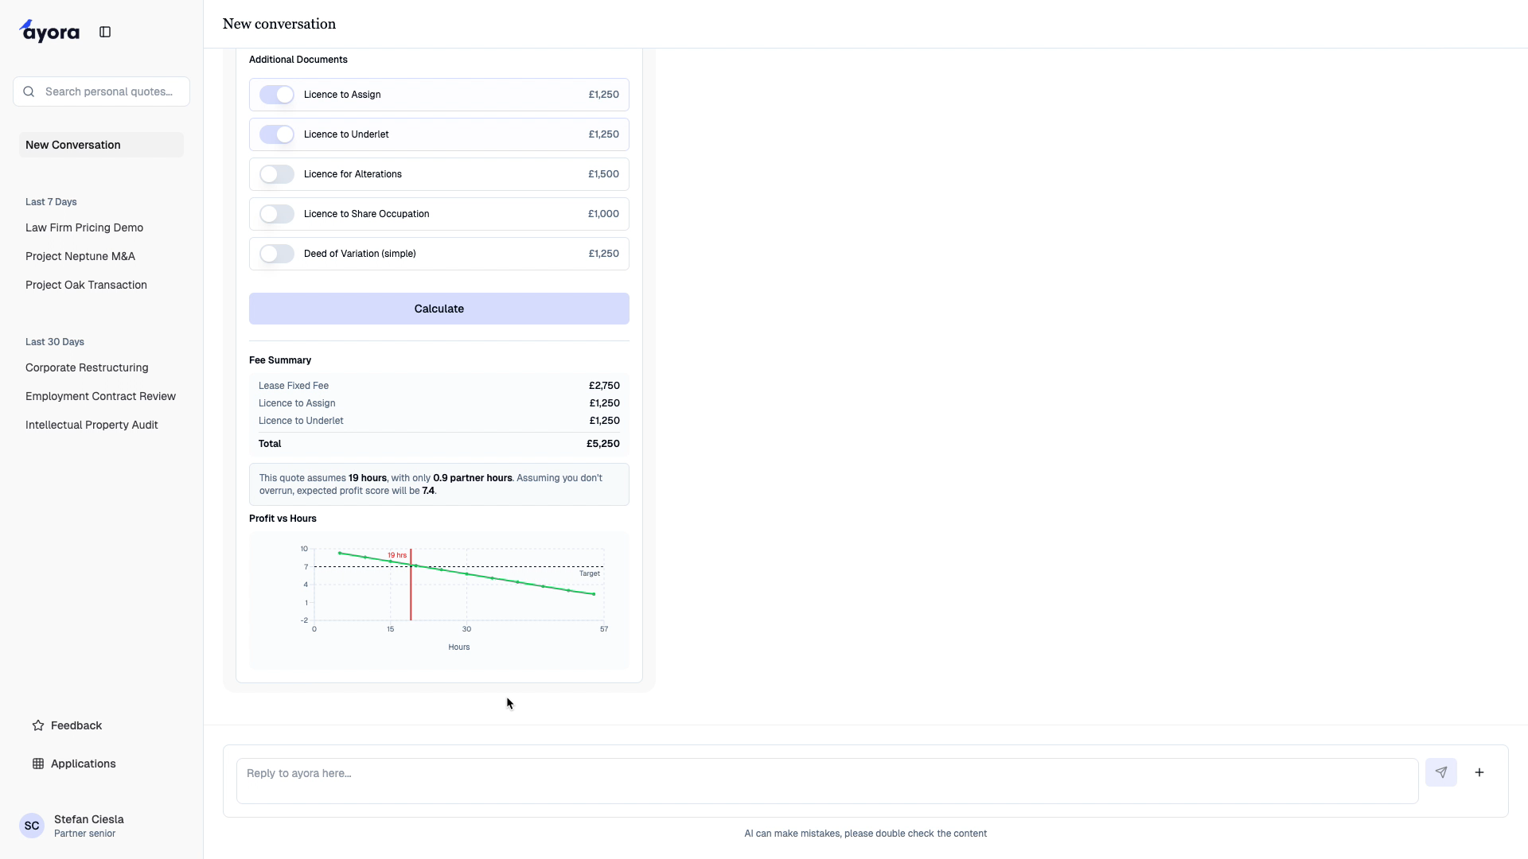Open Law Firm Pricing Demo conversation

click(84, 227)
